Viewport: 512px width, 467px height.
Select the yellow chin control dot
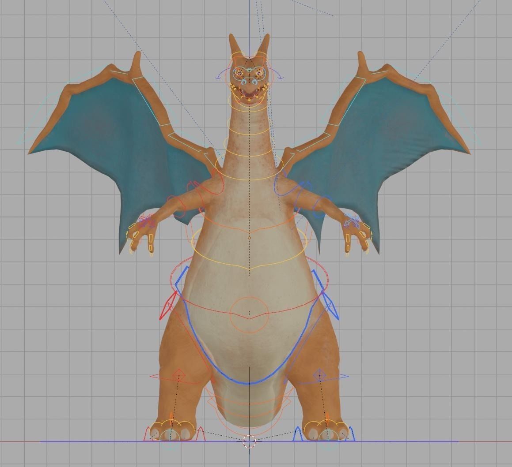click(249, 100)
